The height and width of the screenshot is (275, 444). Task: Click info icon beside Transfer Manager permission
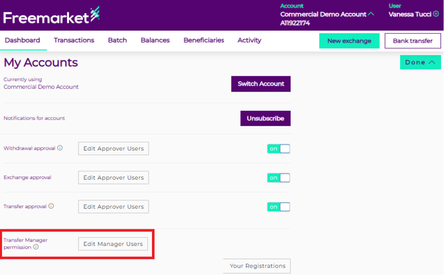(x=36, y=247)
